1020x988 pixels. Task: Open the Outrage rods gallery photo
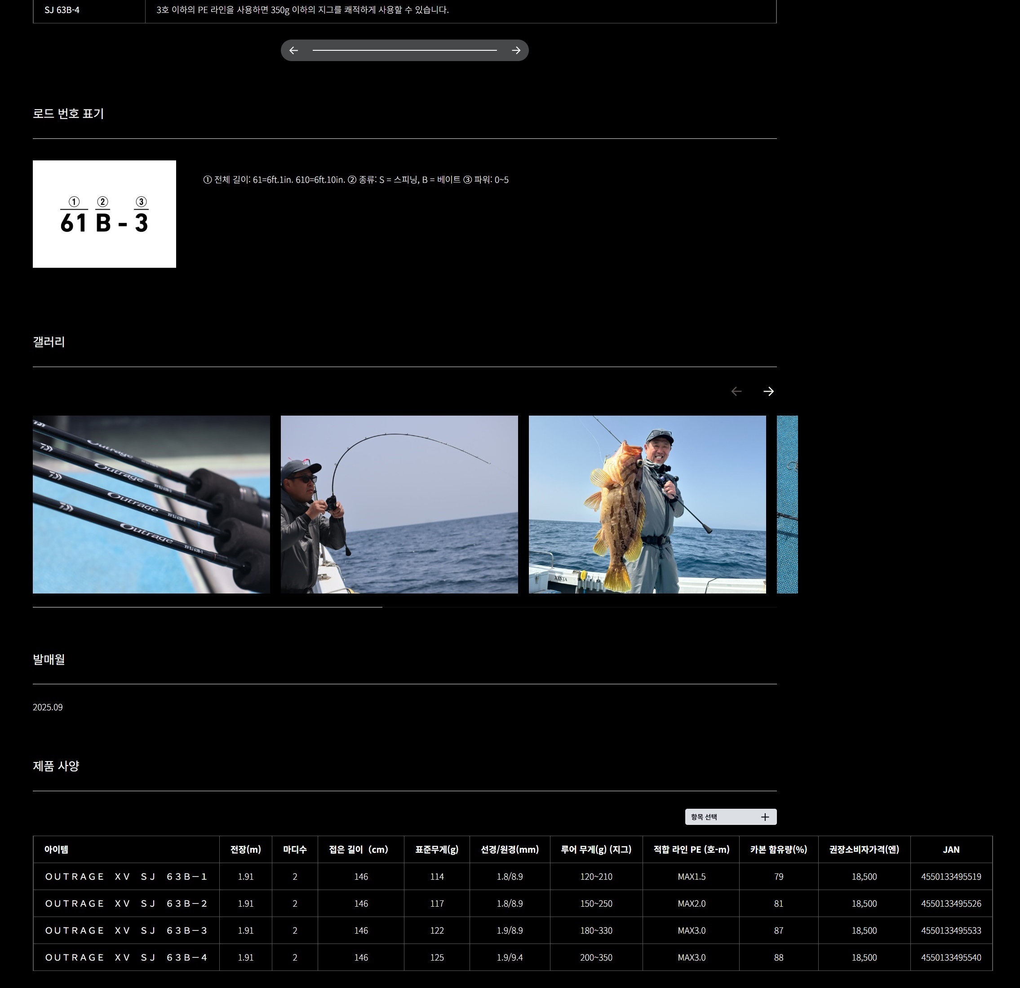(x=151, y=504)
